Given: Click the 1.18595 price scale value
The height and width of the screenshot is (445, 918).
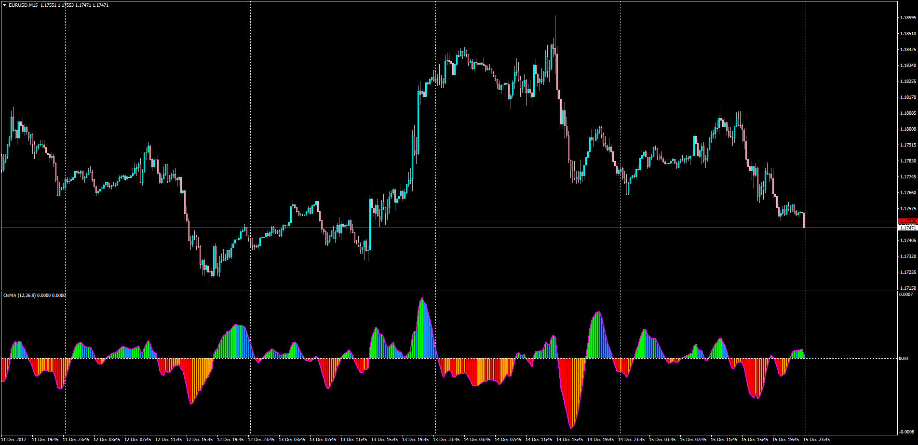Looking at the screenshot, I should pos(907,18).
